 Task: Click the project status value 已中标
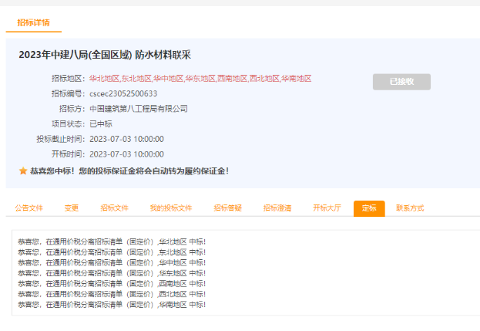point(101,123)
